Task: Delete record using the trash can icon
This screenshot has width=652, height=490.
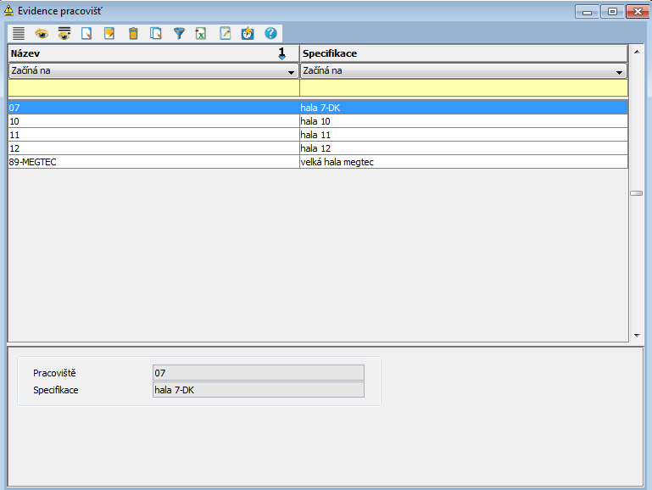Action: point(132,34)
